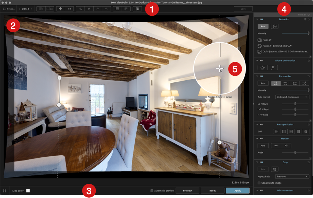This screenshot has height=198, width=313.
Task: Toggle the compare with reference image tool
Action: coord(41,9)
